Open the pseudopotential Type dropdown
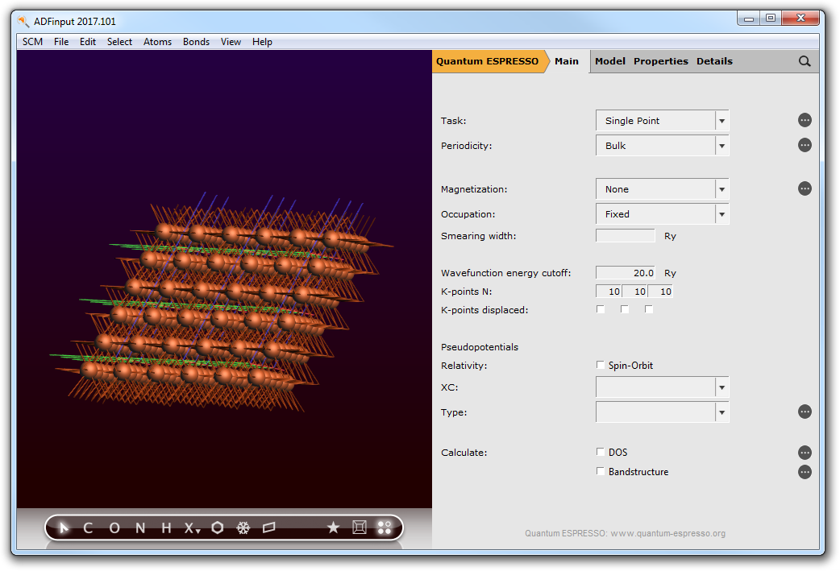Screen dimensions: 840x571 point(662,412)
